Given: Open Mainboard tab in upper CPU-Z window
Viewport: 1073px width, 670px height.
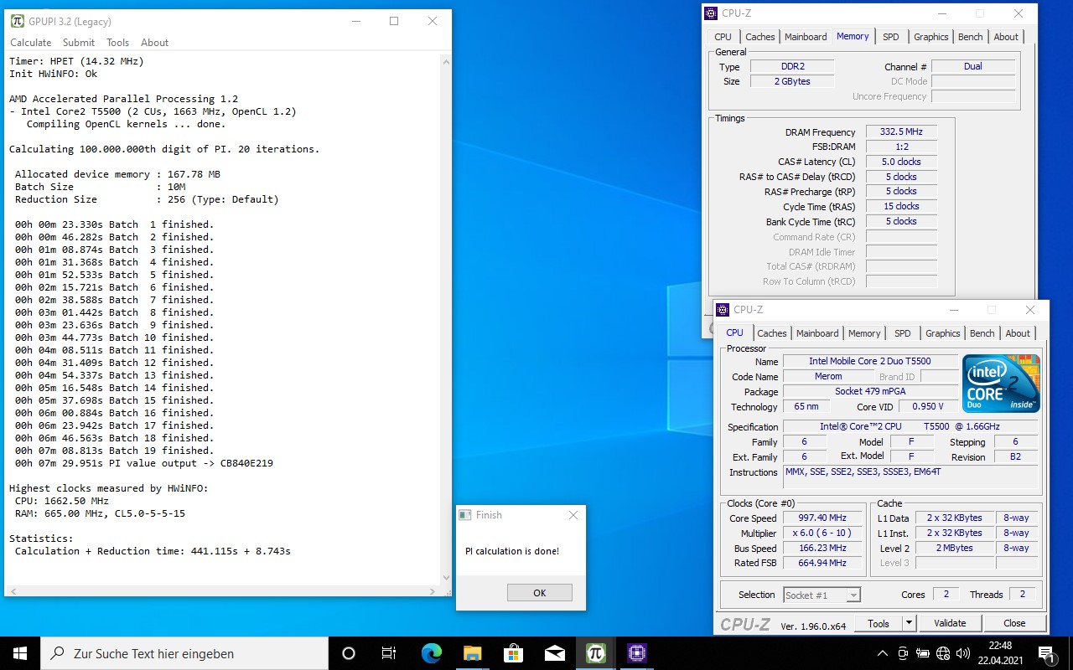Looking at the screenshot, I should pyautogui.click(x=806, y=37).
